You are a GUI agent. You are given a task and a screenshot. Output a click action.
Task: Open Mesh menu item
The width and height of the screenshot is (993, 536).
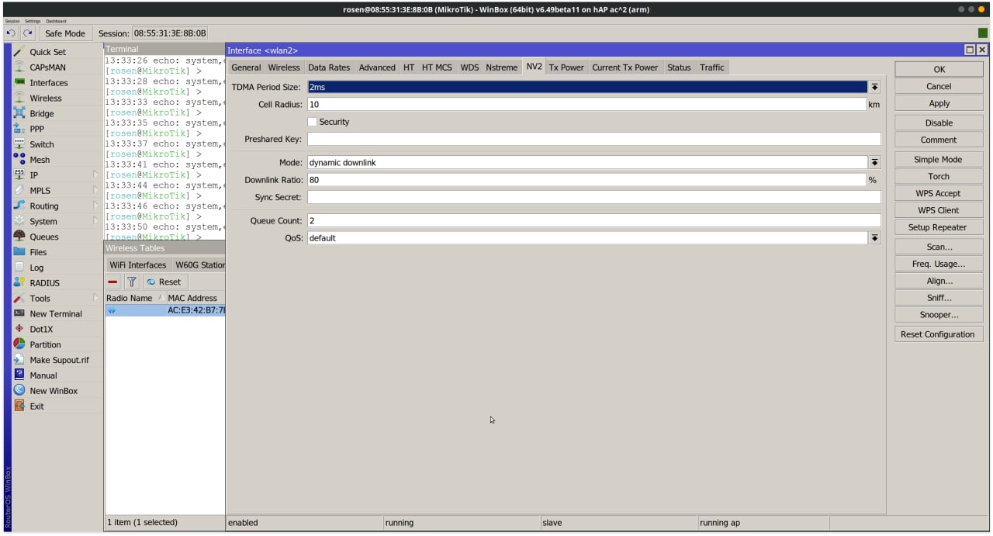[40, 160]
